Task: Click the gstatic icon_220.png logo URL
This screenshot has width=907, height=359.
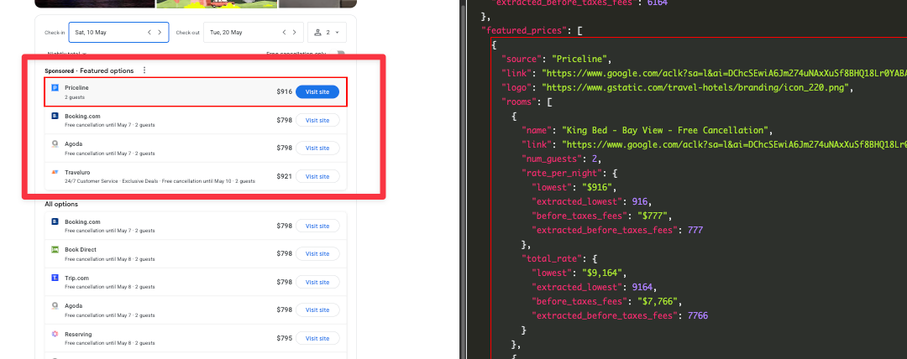Action: (x=697, y=88)
